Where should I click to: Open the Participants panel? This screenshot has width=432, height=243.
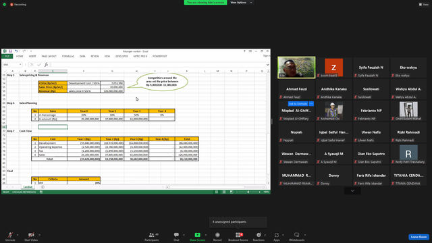[x=151, y=236]
